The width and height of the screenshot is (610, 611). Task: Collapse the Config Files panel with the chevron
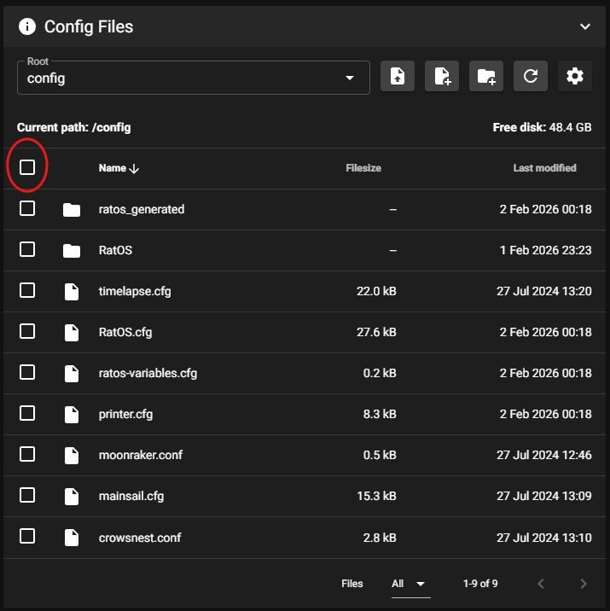585,27
